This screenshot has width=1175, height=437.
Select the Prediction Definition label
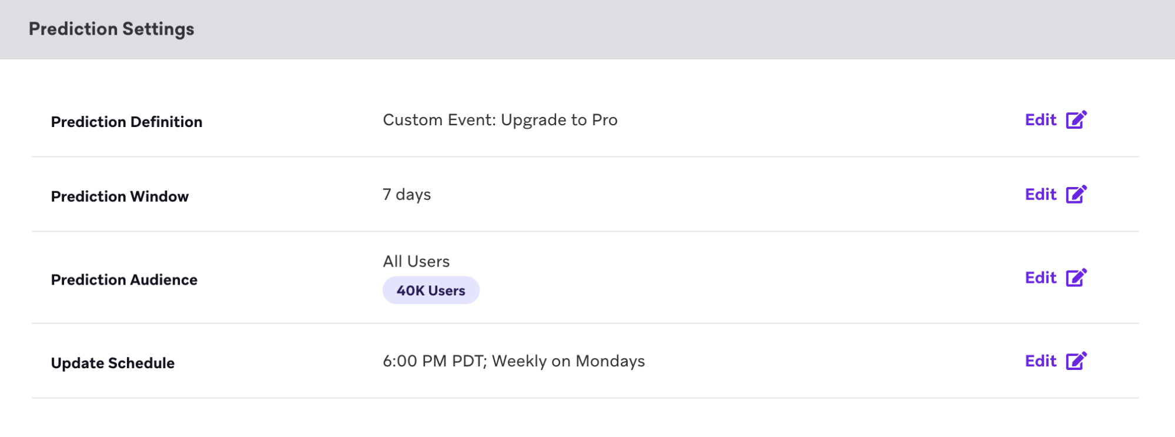pos(126,122)
